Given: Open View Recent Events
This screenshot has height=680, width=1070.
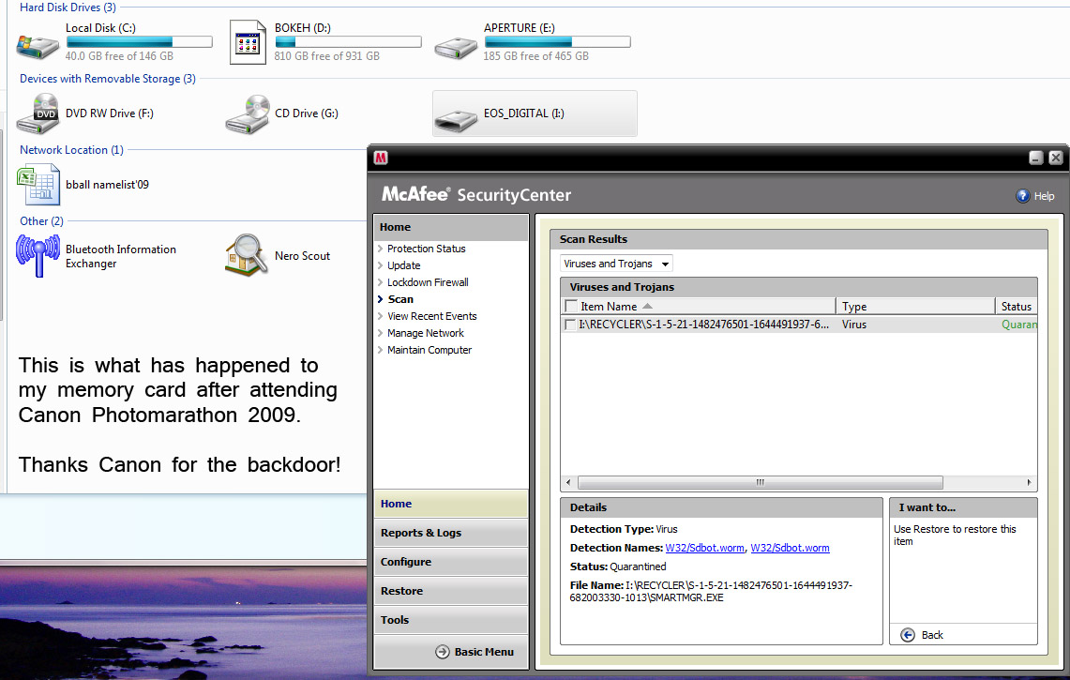Looking at the screenshot, I should tap(431, 316).
